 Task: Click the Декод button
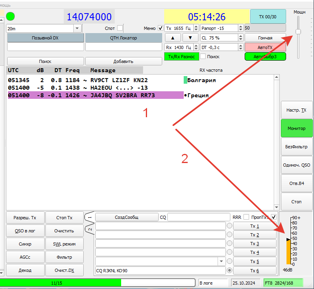25,270
